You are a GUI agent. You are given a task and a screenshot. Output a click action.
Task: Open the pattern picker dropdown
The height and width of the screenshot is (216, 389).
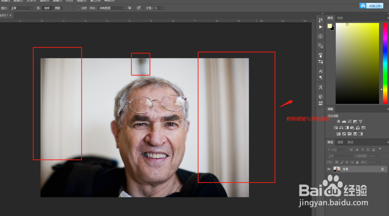pos(73,8)
